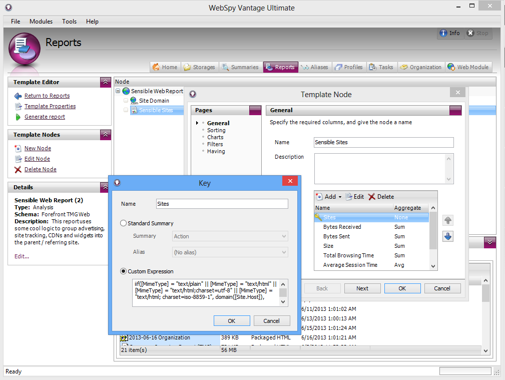Click the Template Node Name field
The height and width of the screenshot is (380, 505).
click(383, 142)
